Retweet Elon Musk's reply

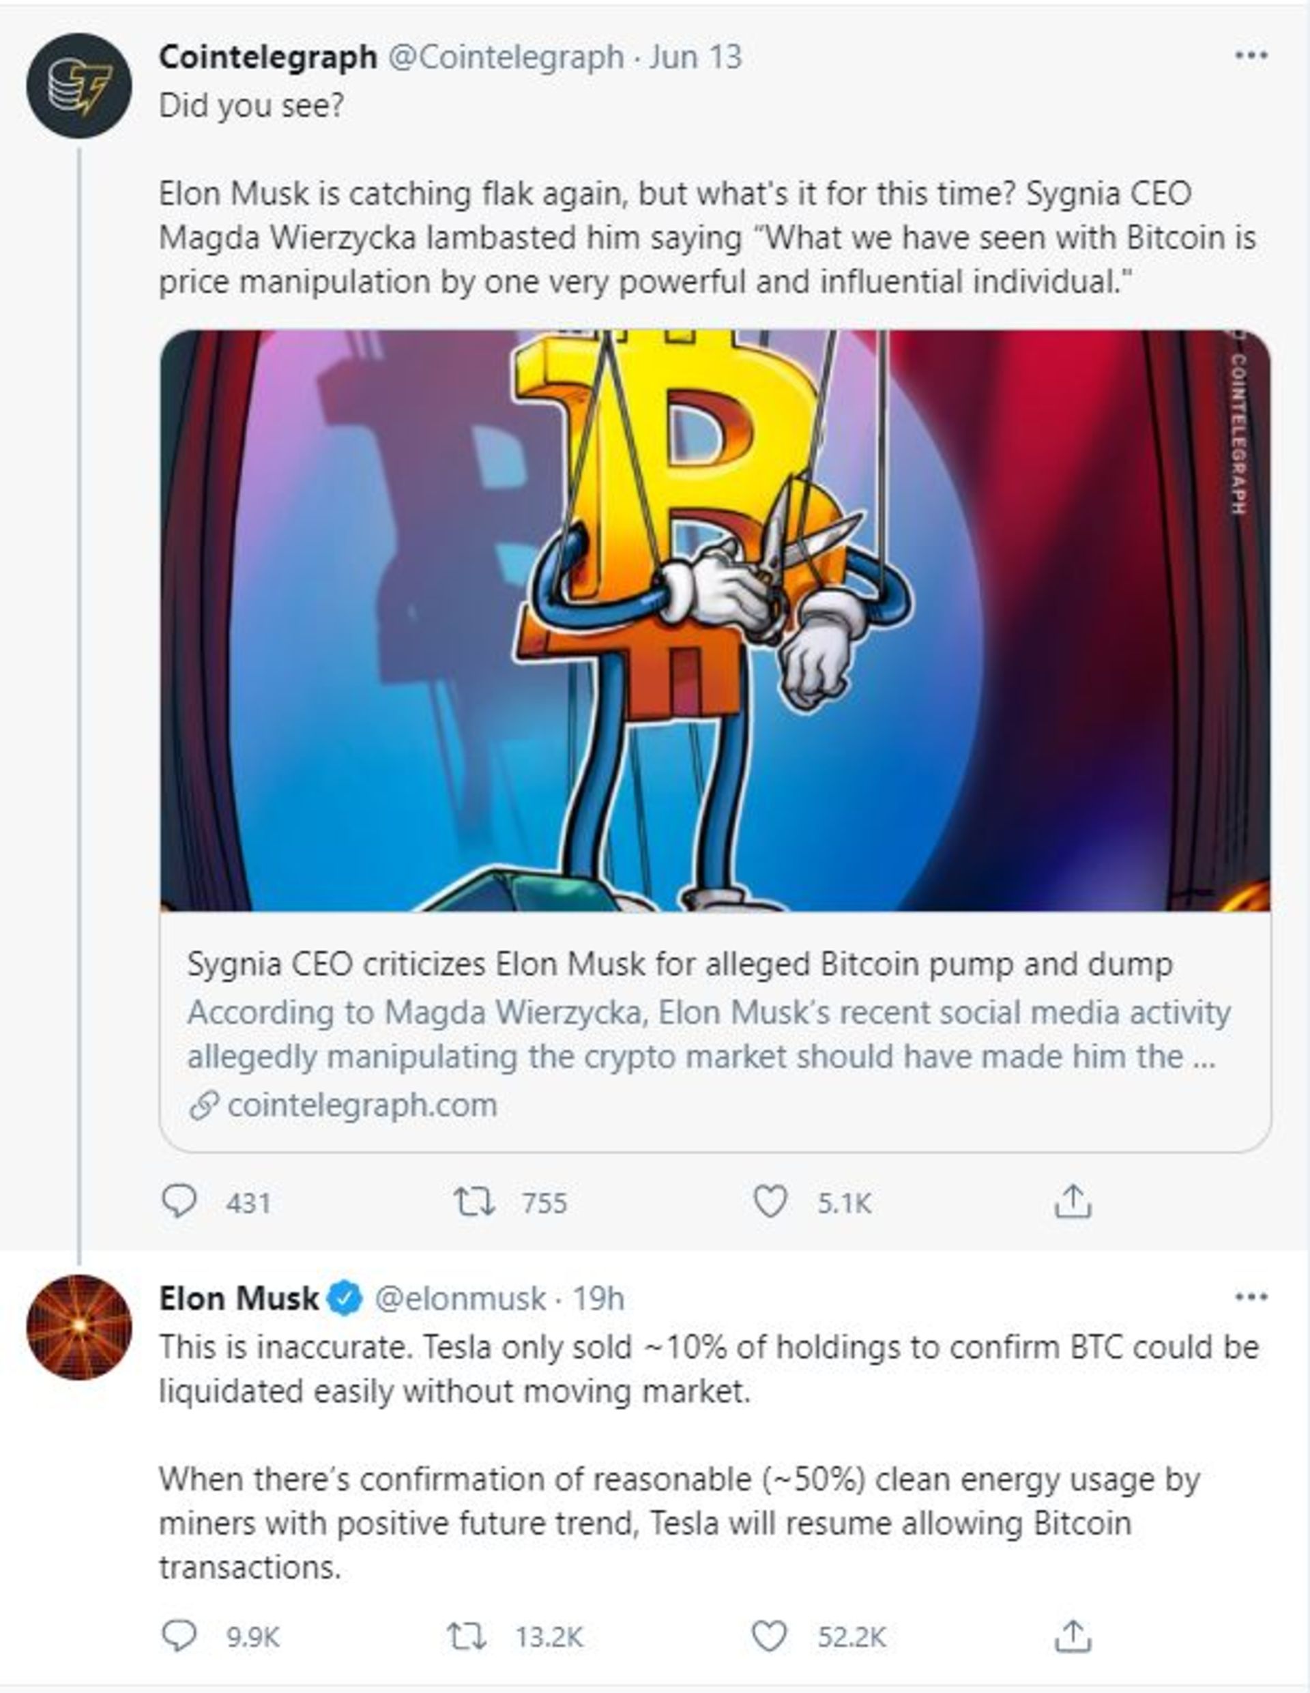(x=467, y=1636)
